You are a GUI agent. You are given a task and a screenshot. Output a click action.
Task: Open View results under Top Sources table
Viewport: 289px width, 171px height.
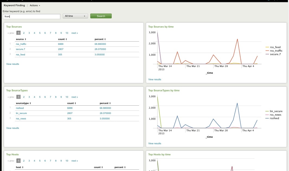tap(13, 64)
